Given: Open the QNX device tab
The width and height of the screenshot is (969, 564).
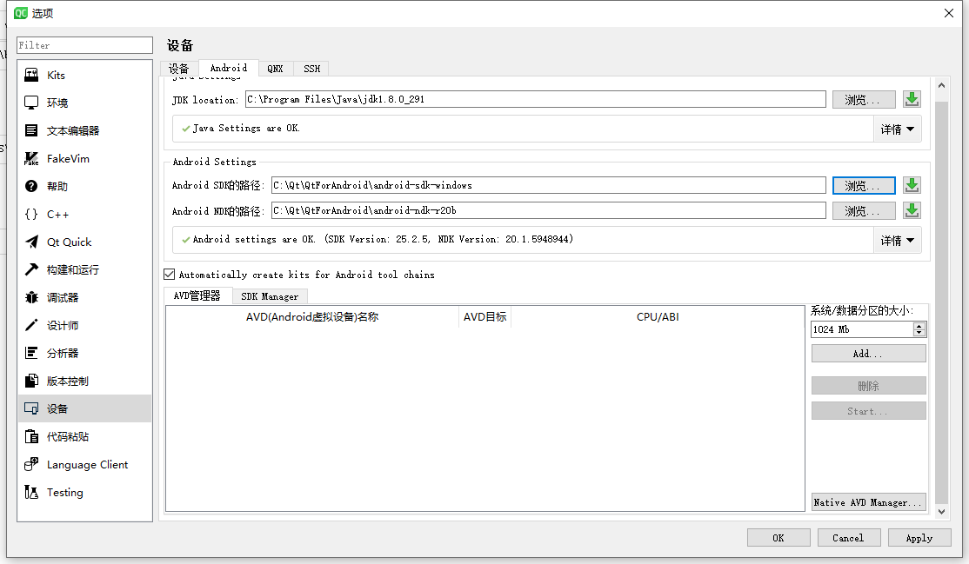Looking at the screenshot, I should [x=276, y=68].
